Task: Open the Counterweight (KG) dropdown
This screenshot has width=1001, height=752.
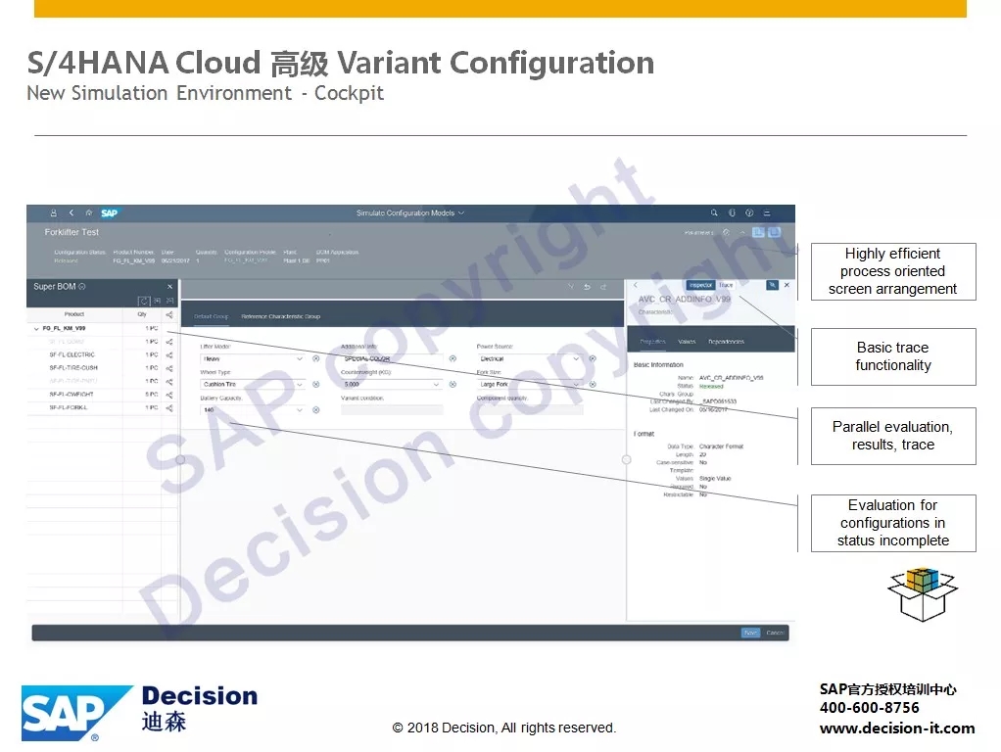Action: coord(436,384)
